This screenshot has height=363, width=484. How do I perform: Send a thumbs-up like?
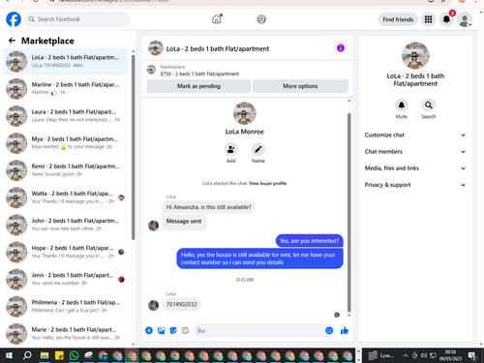[x=345, y=330]
